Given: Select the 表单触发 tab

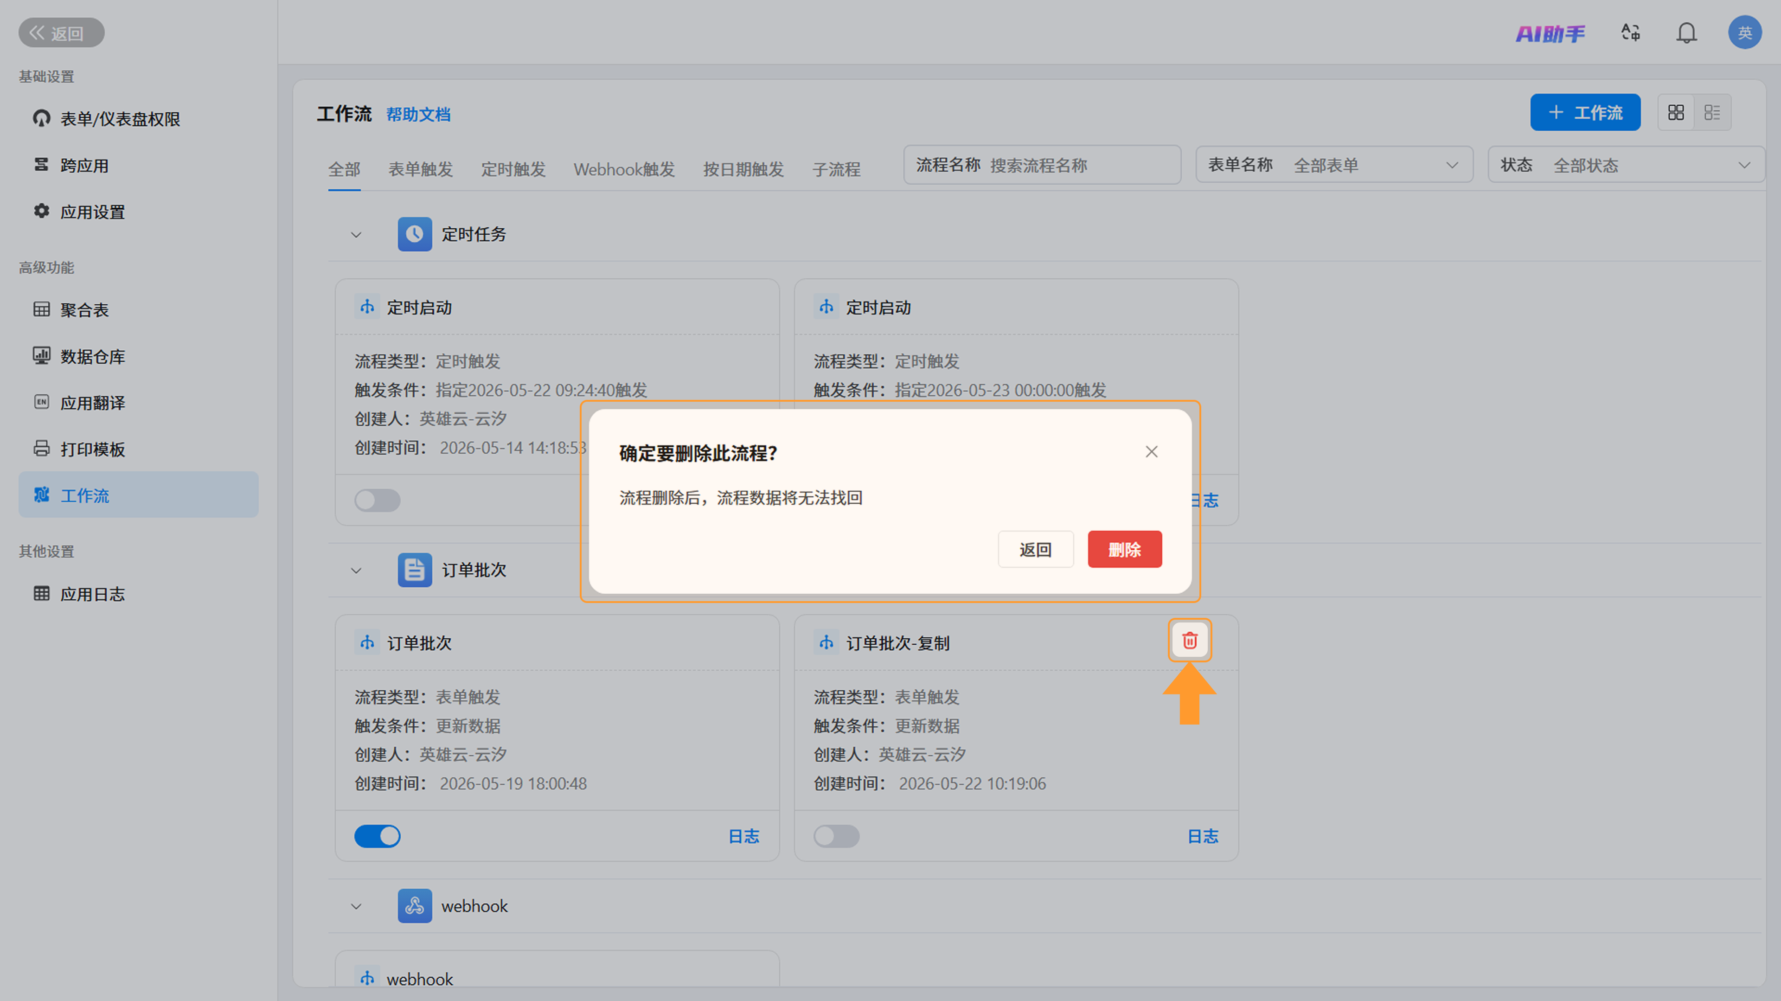Looking at the screenshot, I should pos(420,169).
